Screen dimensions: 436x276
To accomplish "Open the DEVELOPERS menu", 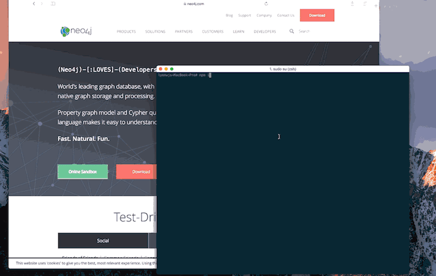I will coord(265,31).
